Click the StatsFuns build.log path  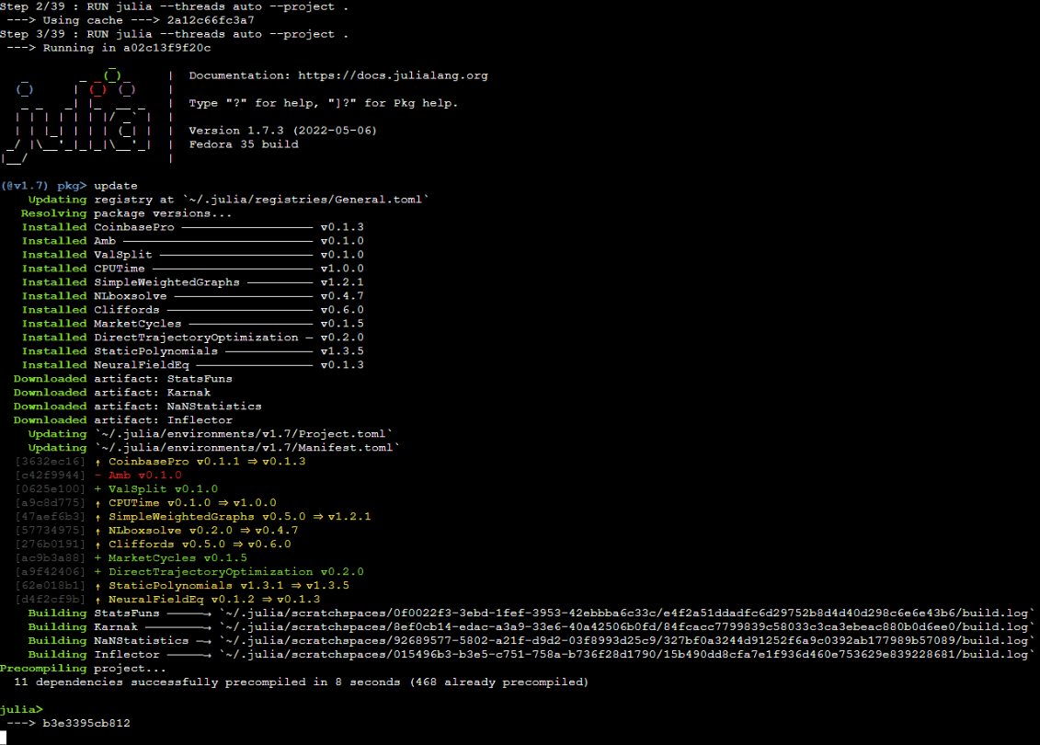626,613
